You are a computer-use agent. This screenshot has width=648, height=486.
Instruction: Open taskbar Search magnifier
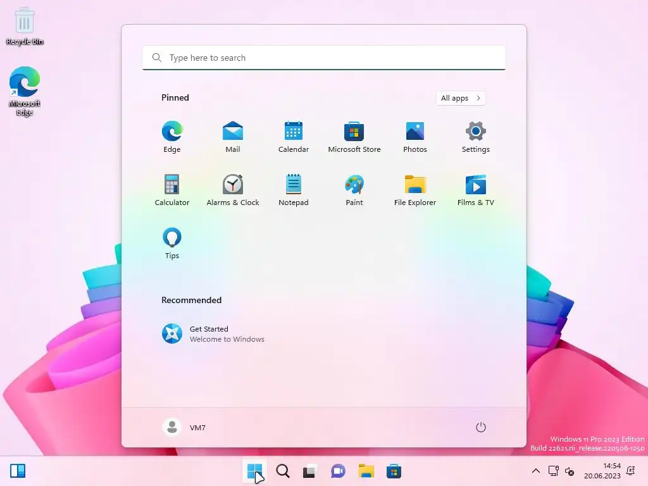[283, 471]
